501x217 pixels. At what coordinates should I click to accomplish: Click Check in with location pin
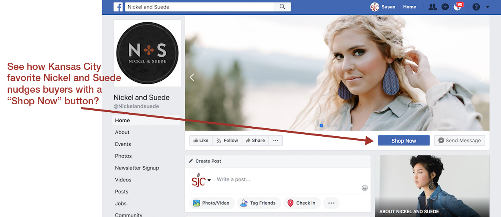[302, 203]
